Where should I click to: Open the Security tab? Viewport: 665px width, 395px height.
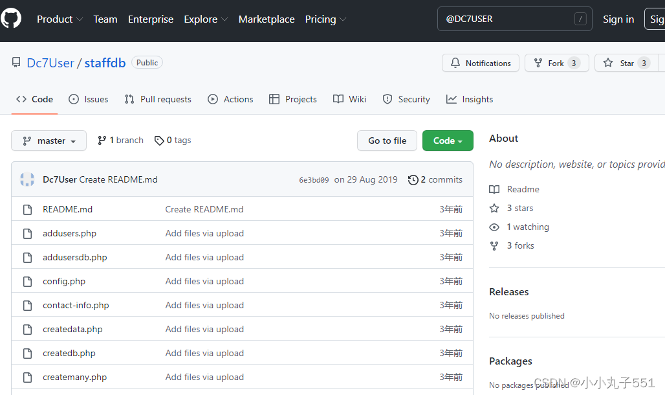coord(406,99)
